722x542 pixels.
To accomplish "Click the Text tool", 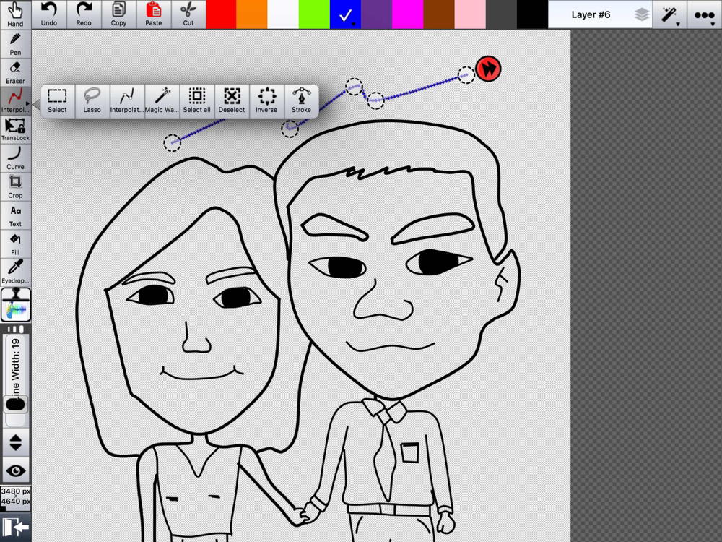I will (x=15, y=215).
